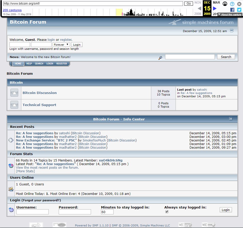Viewport: 243px width, 228px height.
Task: Click the Forum Stats pie chart icon
Action: pyautogui.click(x=11, y=166)
